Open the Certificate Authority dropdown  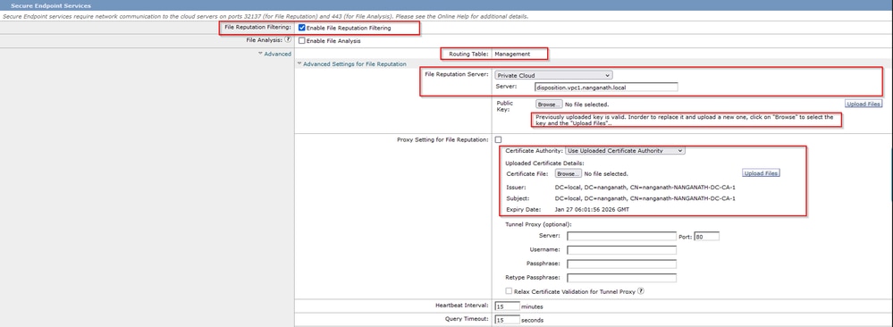(x=625, y=150)
